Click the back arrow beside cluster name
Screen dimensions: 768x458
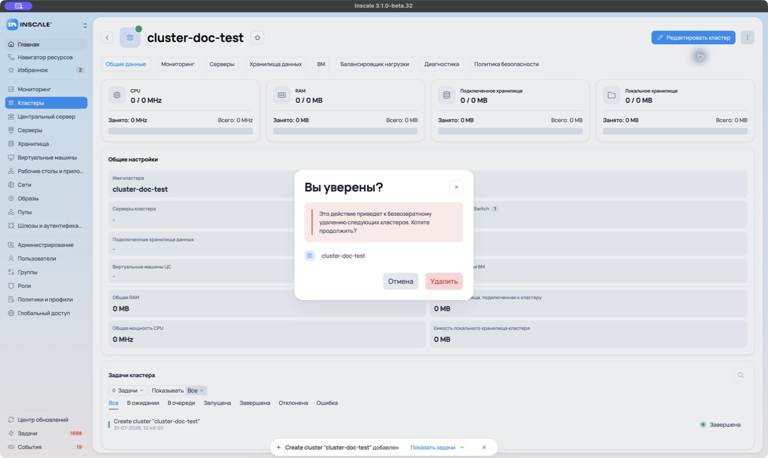[x=107, y=38]
